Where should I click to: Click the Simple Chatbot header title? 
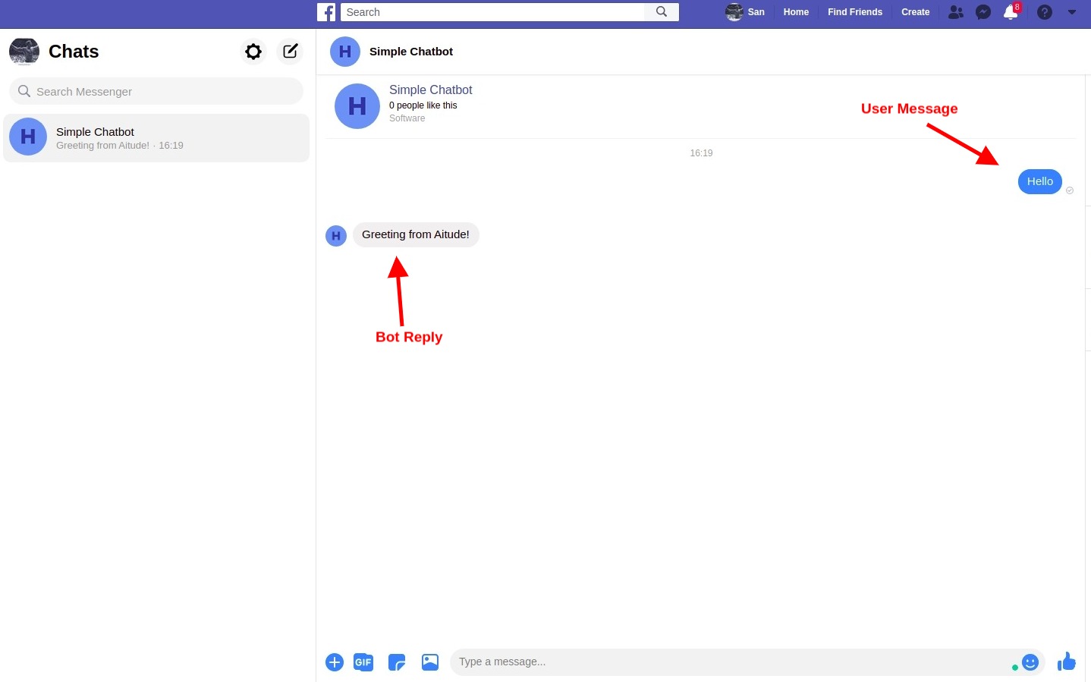click(411, 52)
